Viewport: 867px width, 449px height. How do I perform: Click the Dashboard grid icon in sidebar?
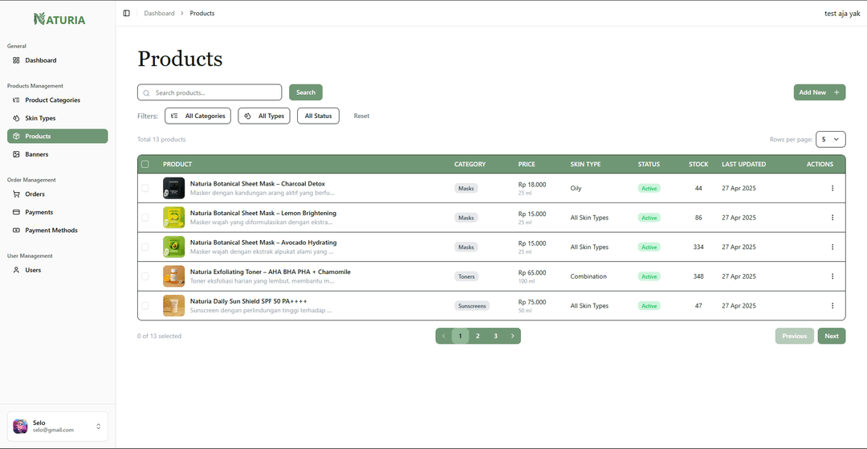tap(16, 60)
